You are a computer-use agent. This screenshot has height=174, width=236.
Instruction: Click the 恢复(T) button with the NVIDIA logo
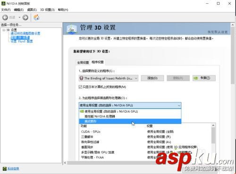pos(204,78)
